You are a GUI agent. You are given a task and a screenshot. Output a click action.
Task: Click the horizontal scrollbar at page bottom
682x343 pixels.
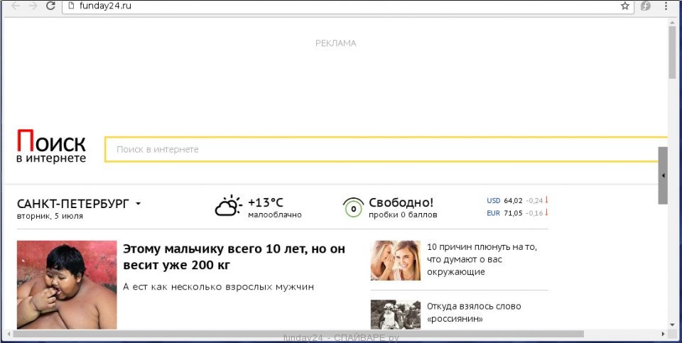[298, 334]
